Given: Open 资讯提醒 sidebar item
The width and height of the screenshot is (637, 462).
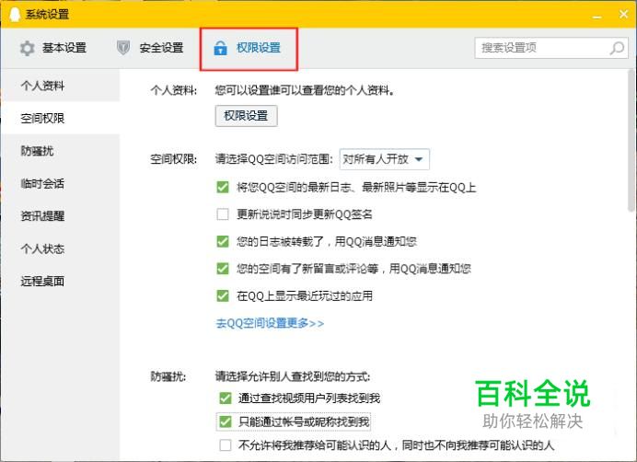Looking at the screenshot, I should tap(61, 215).
